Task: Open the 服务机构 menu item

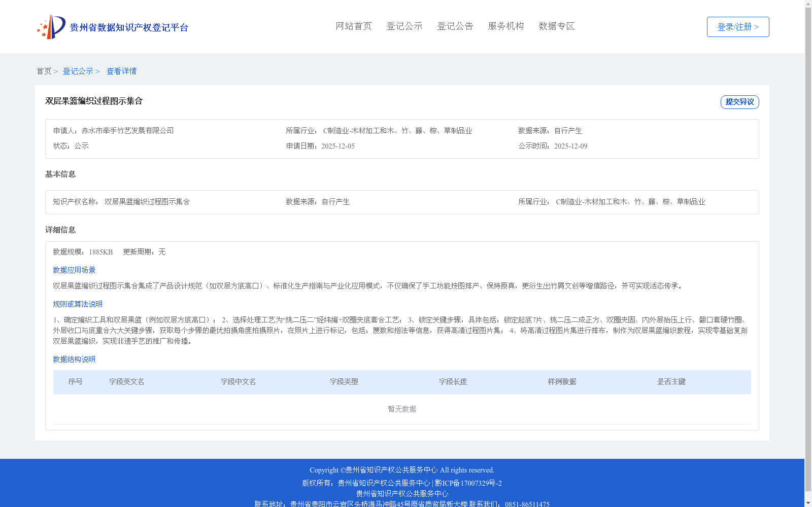Action: point(506,26)
